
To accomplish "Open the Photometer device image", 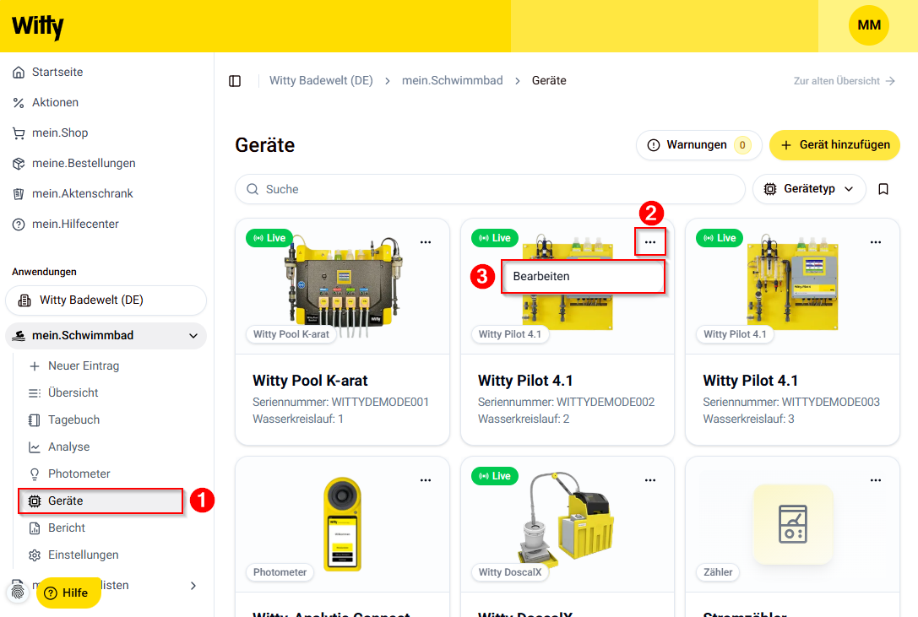I will tap(343, 524).
